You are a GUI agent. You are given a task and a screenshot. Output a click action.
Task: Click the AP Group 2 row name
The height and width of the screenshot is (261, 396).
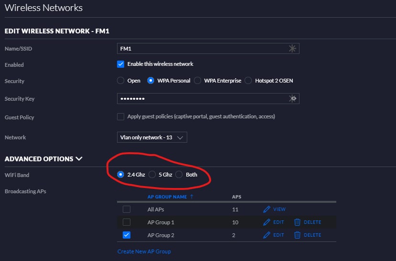pos(161,235)
